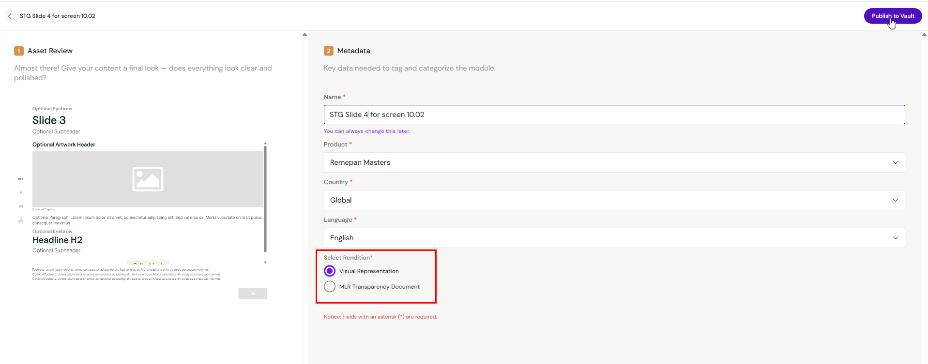928x364 pixels.
Task: Click the SD icon beside the slide preview
Action: (x=21, y=206)
